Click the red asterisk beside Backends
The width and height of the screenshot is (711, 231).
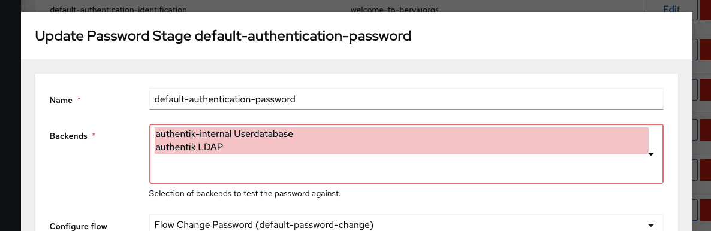94,135
